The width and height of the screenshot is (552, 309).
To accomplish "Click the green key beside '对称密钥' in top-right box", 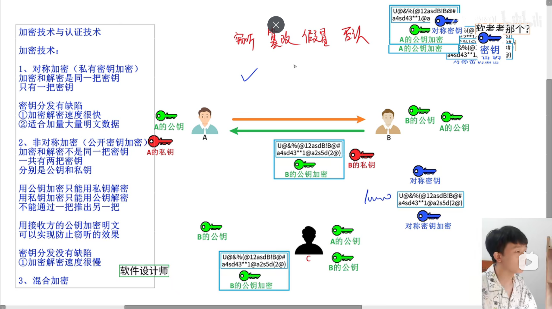I will [419, 30].
